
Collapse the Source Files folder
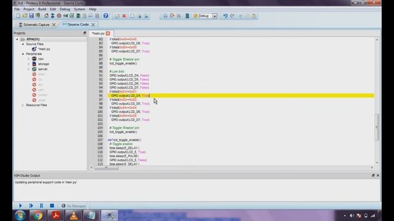click(23, 44)
